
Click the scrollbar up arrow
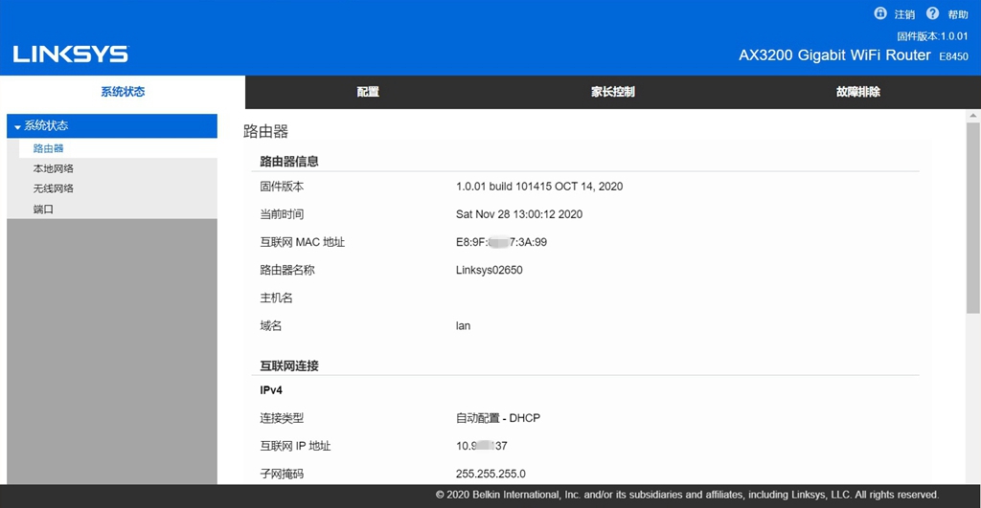click(x=973, y=116)
